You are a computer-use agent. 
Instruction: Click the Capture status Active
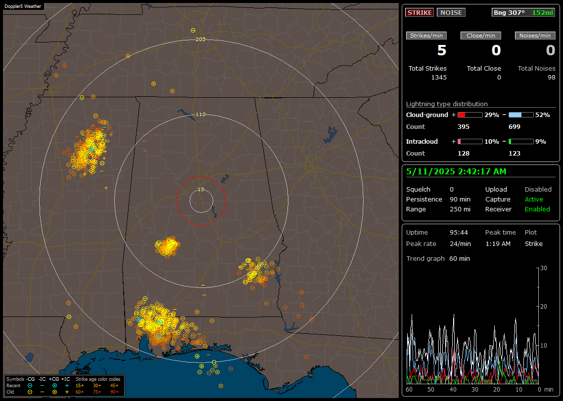pyautogui.click(x=534, y=199)
